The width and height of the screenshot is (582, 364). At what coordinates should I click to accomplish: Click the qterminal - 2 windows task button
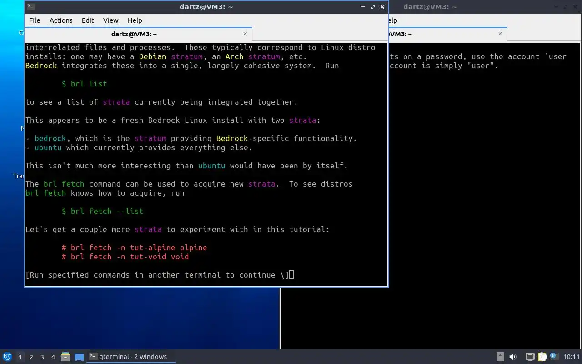tap(131, 357)
